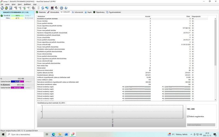Click the disk panel toolbar icon
The image size is (219, 137).
tap(10, 8)
